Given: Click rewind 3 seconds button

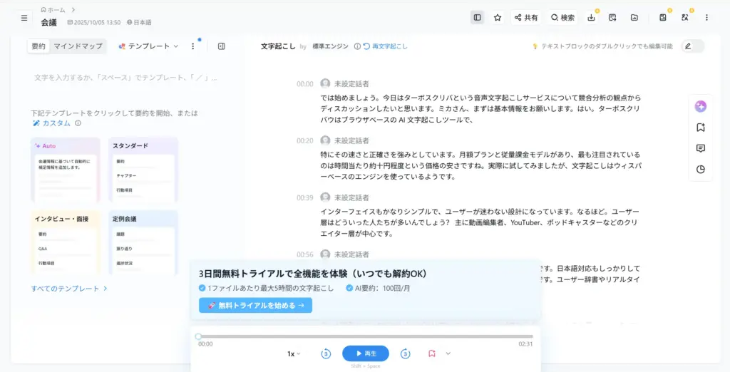Looking at the screenshot, I should pyautogui.click(x=326, y=354).
